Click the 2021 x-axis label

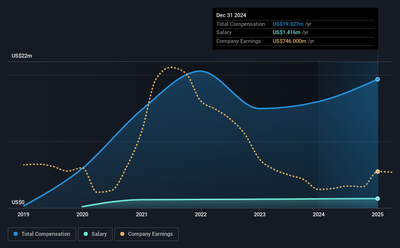[142, 214]
